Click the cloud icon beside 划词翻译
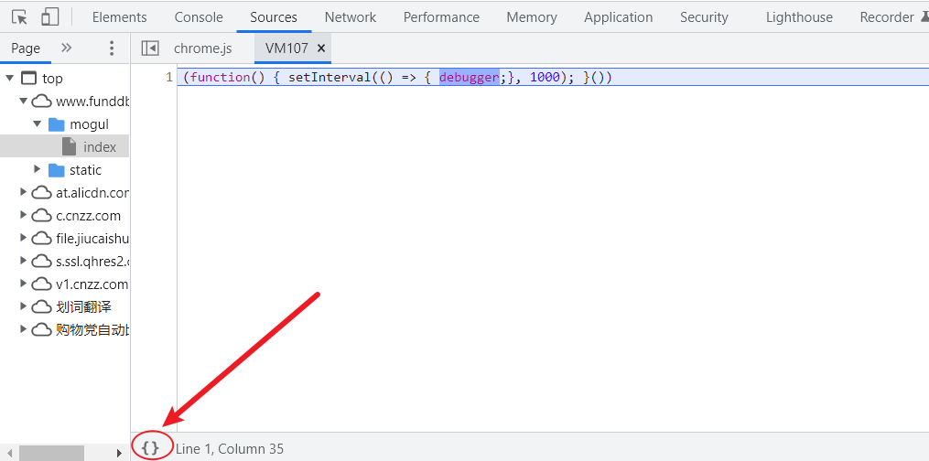The width and height of the screenshot is (929, 461). pos(41,306)
